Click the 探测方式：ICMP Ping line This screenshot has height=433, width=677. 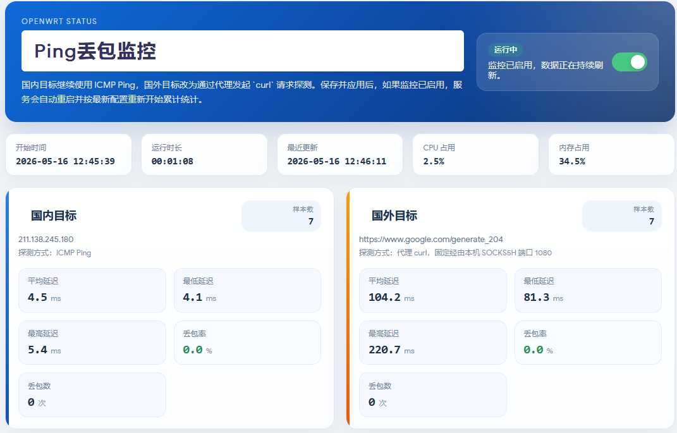(55, 253)
